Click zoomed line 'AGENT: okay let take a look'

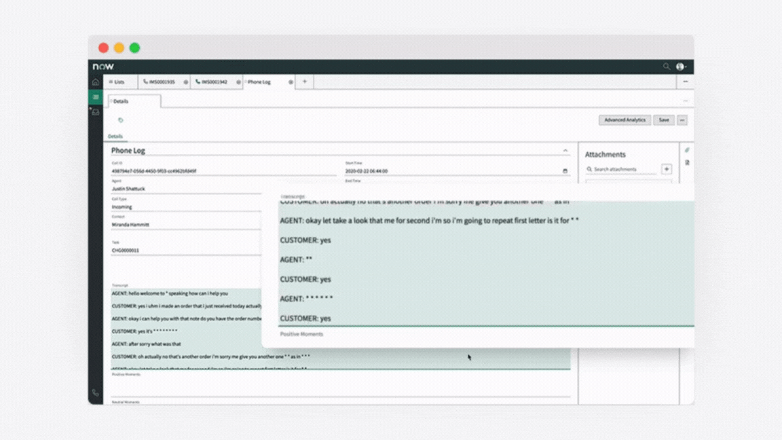(x=430, y=221)
